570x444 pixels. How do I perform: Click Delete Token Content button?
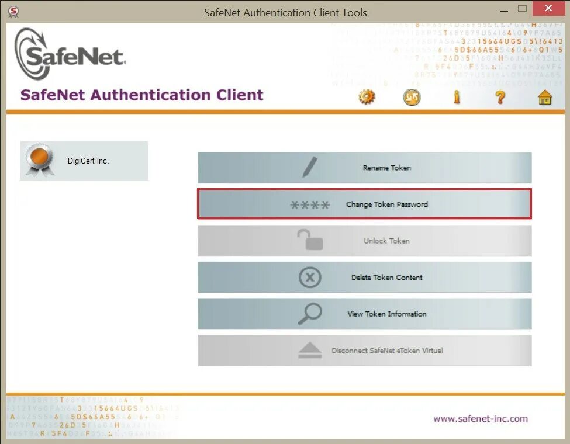[365, 277]
